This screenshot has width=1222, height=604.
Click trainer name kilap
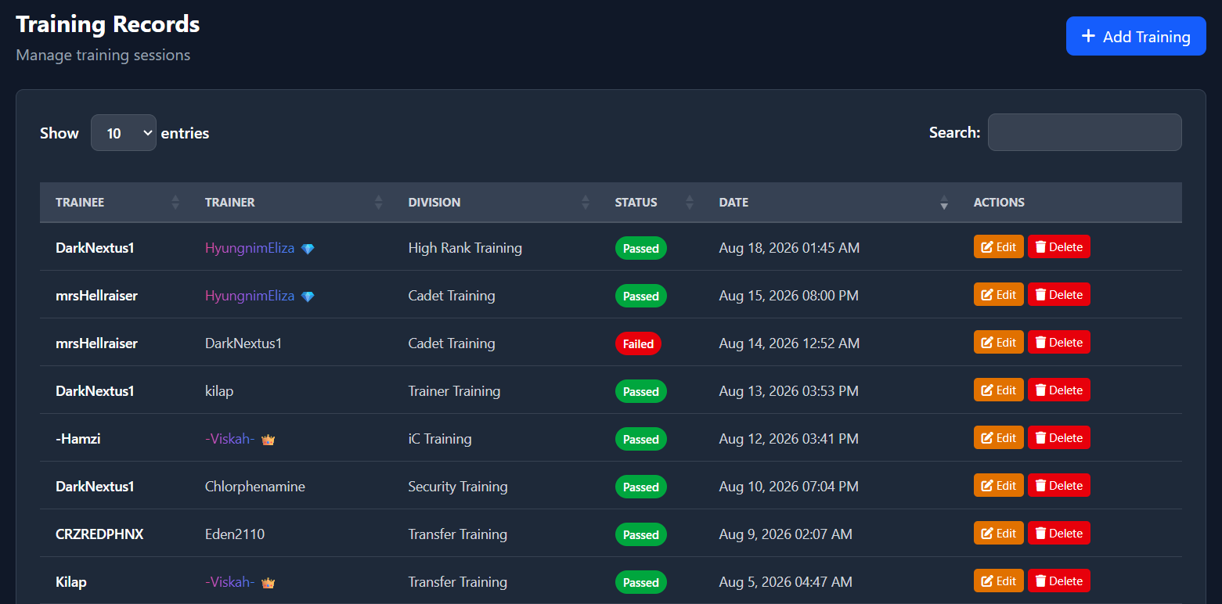[x=219, y=391]
